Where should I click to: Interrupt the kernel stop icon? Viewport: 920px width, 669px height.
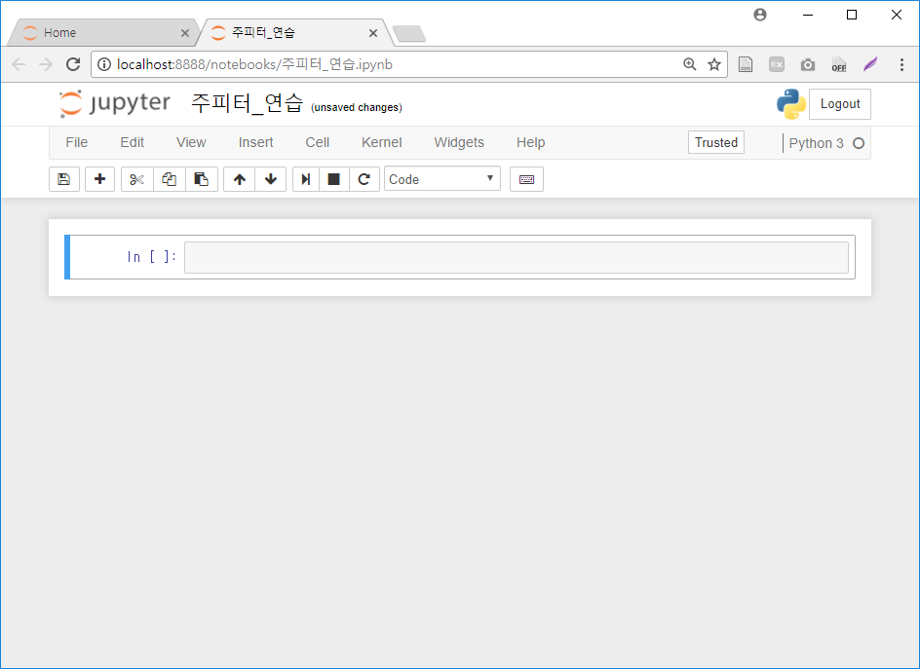coord(334,179)
